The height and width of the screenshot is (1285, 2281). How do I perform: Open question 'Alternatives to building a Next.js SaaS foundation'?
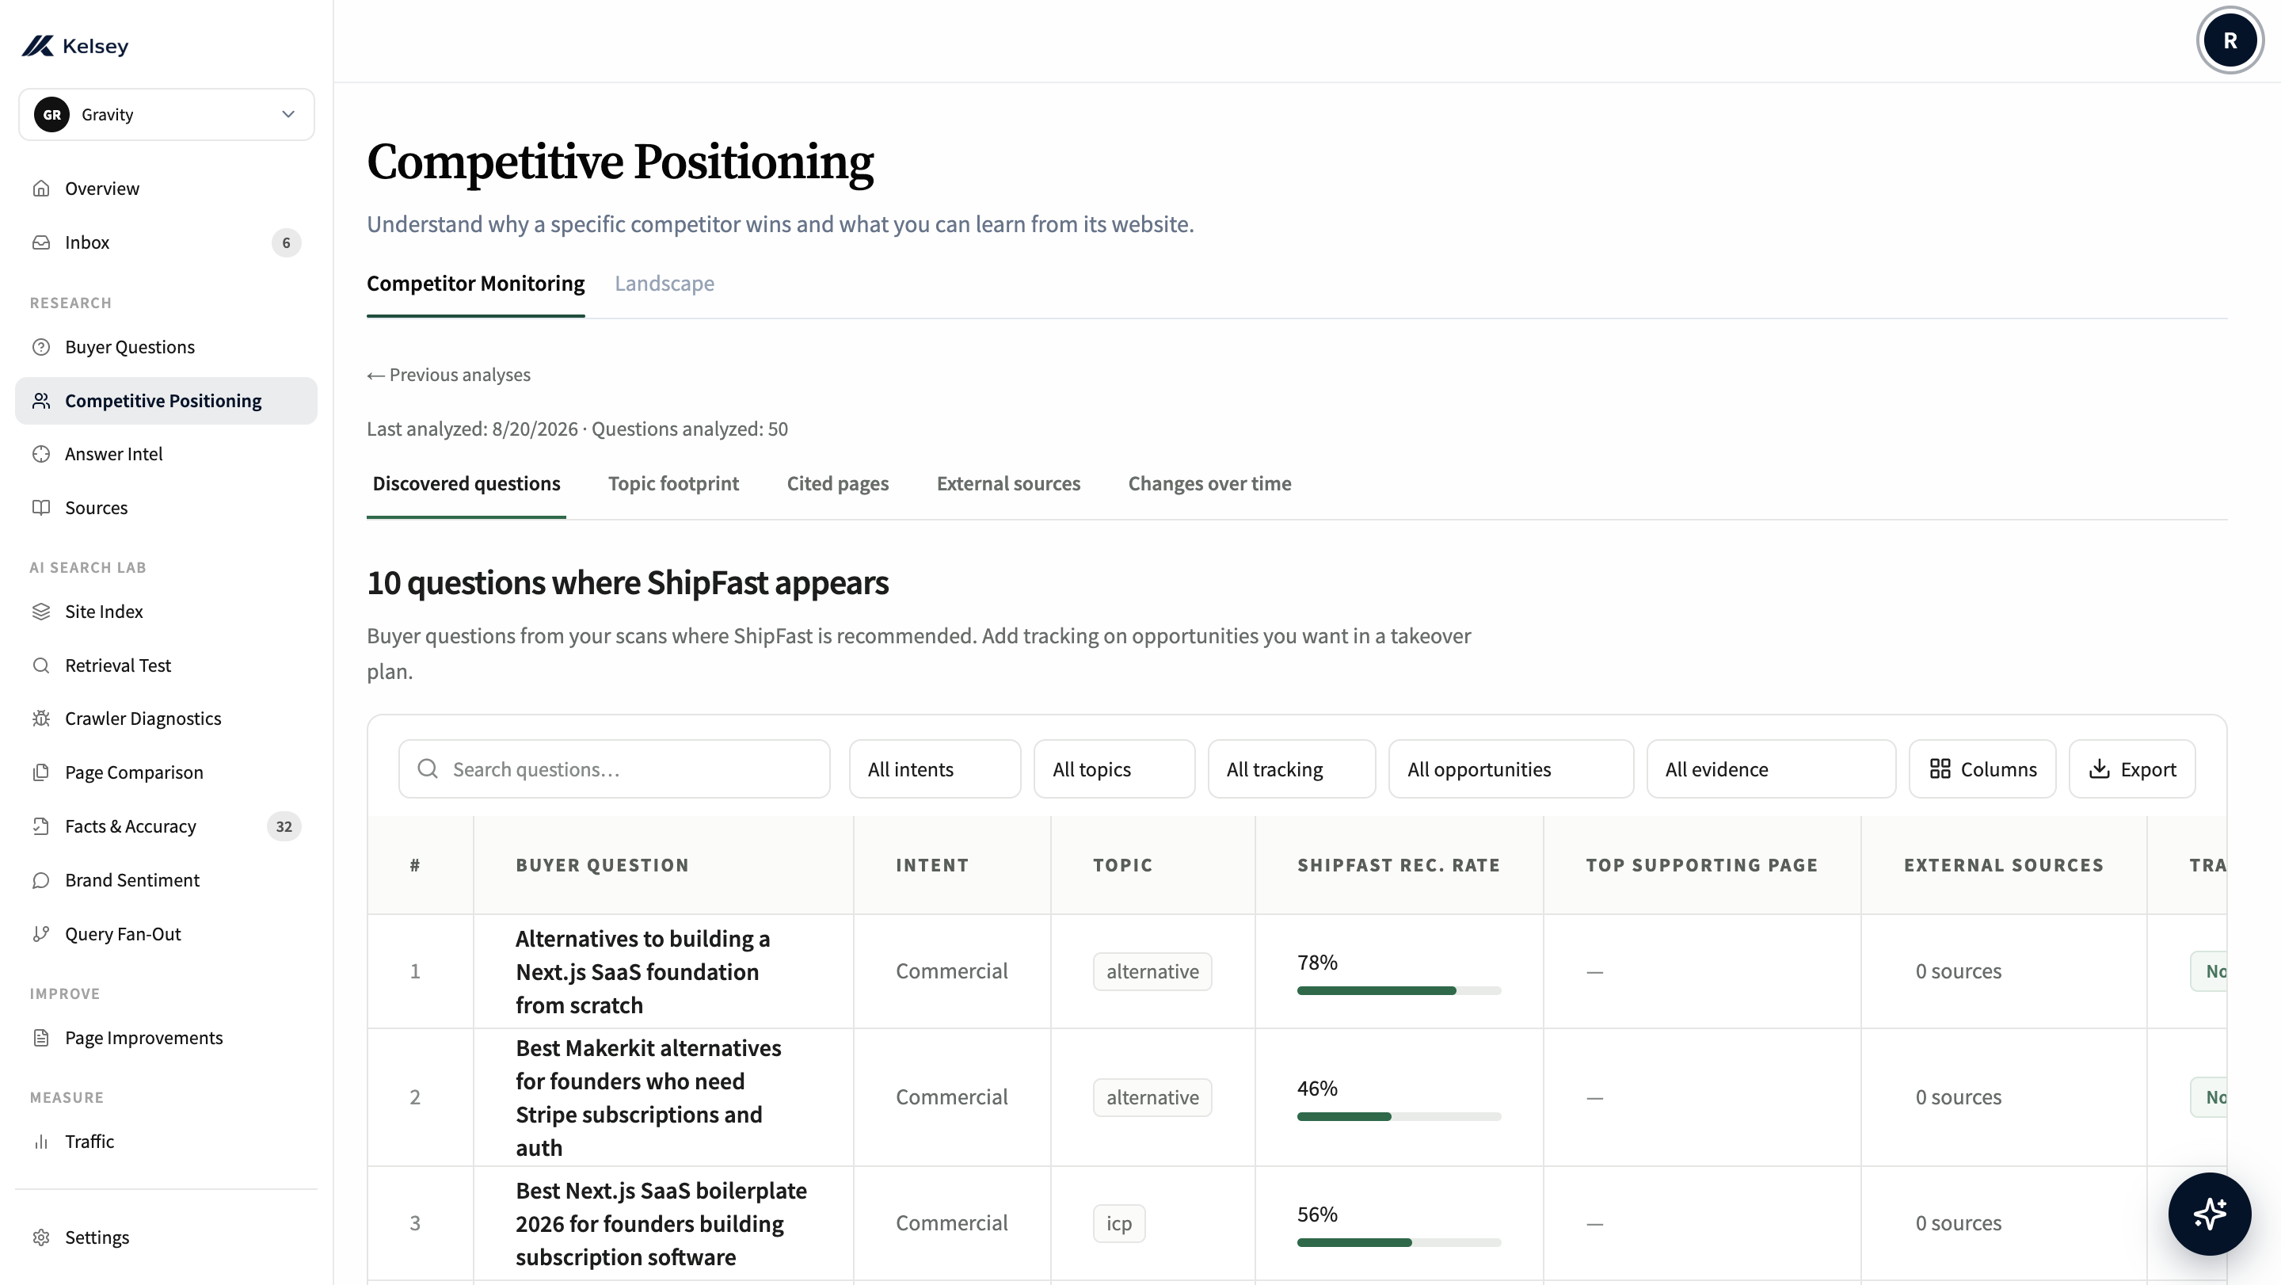tap(643, 972)
